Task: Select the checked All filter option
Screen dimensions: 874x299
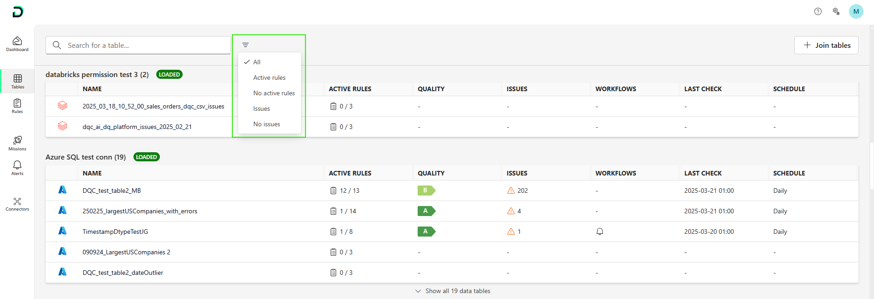Action: [257, 62]
